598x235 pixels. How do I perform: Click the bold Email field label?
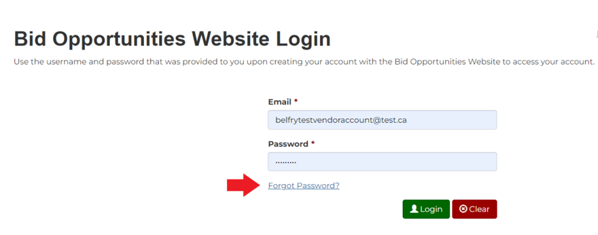(280, 102)
